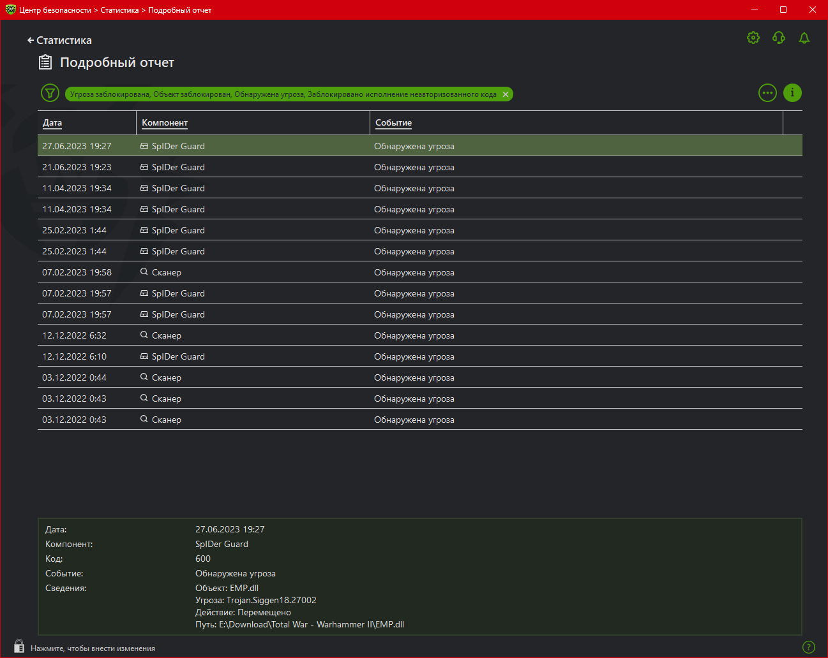Click 'Нажмите, чтобы внести изменения' text
The width and height of the screenshot is (828, 658).
pos(93,648)
